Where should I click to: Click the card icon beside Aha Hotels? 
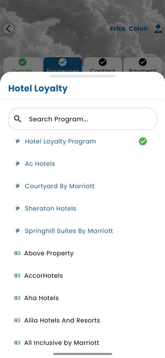(17, 298)
